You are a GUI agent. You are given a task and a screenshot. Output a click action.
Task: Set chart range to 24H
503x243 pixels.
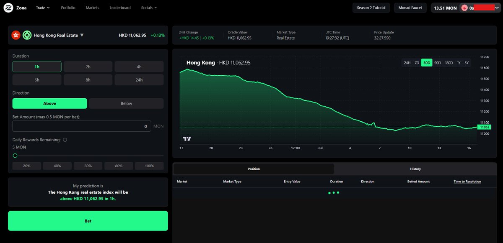coord(407,63)
